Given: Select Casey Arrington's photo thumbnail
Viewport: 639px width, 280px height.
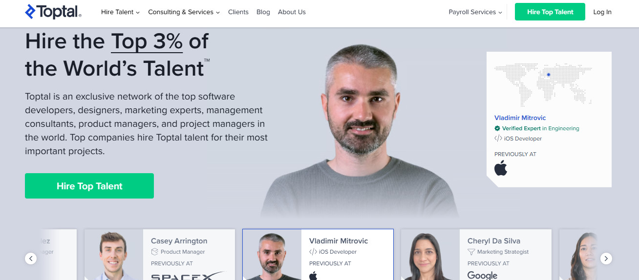Looking at the screenshot, I should pos(114,255).
